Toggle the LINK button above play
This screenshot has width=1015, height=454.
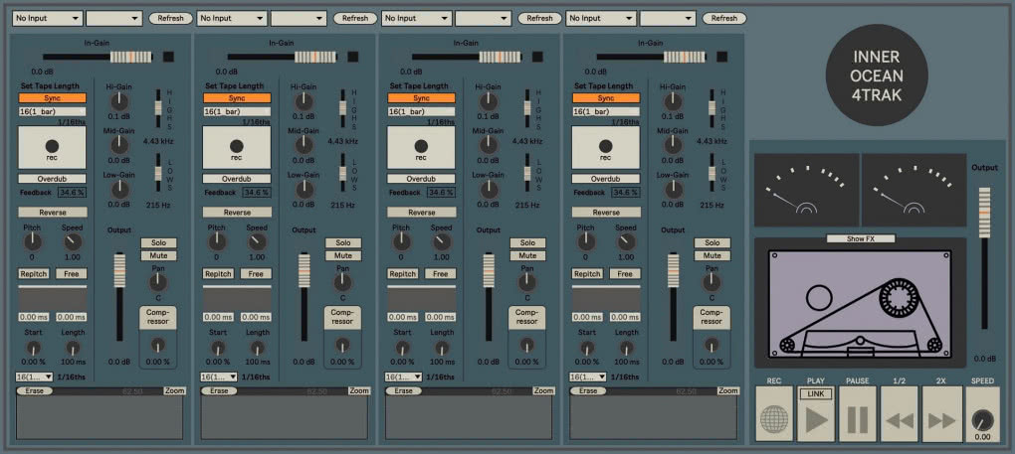[x=816, y=393]
